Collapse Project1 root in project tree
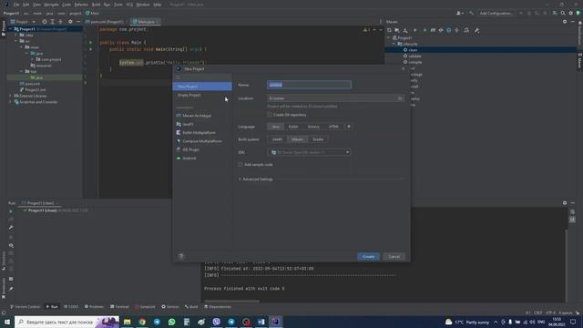Screen dimensions: 583x328 coord(10,29)
